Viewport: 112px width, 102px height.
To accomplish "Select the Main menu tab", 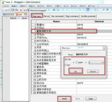I will pos(37,16).
